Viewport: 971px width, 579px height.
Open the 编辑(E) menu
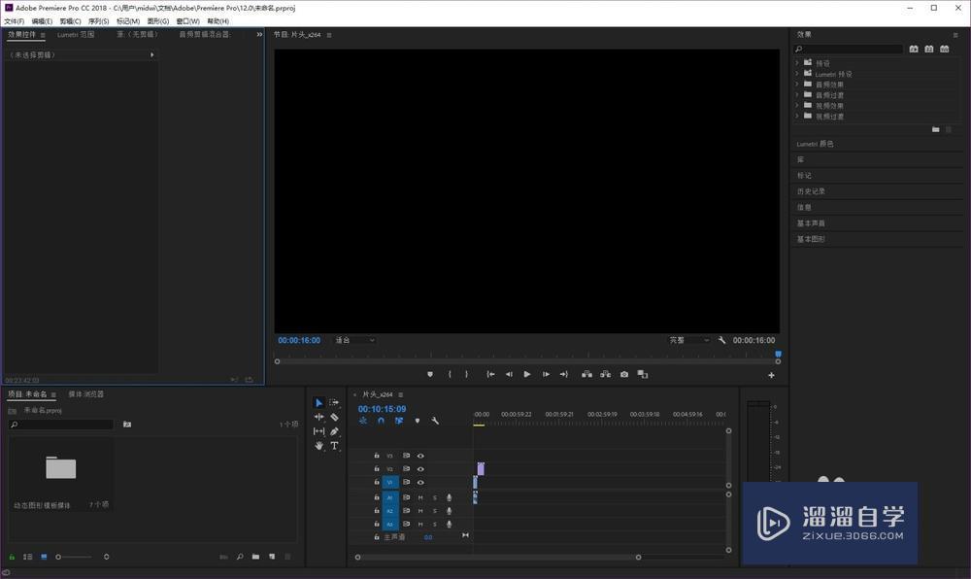tap(42, 21)
